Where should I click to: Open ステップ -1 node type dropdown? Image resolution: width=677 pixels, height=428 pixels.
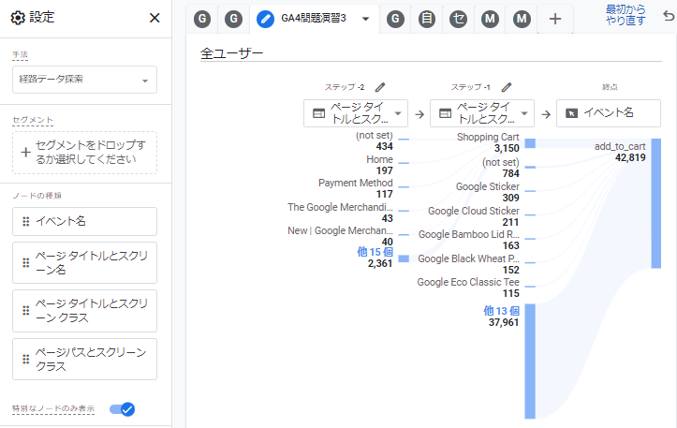point(482,113)
